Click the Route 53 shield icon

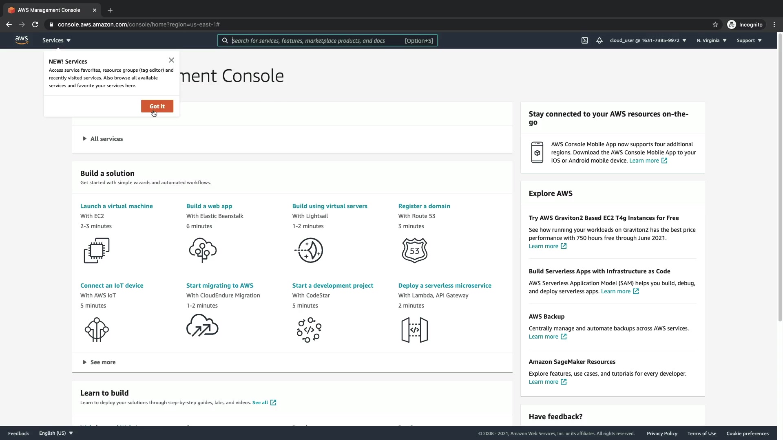pos(414,250)
